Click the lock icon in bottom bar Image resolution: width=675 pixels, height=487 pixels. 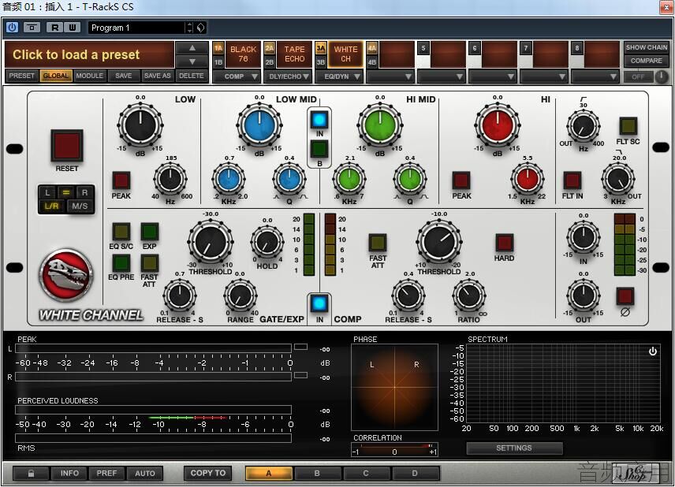(31, 474)
